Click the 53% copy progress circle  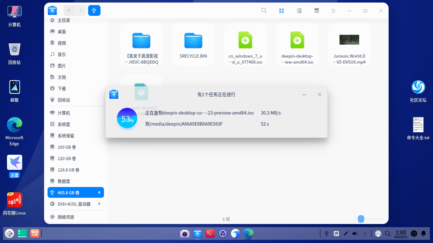click(127, 118)
